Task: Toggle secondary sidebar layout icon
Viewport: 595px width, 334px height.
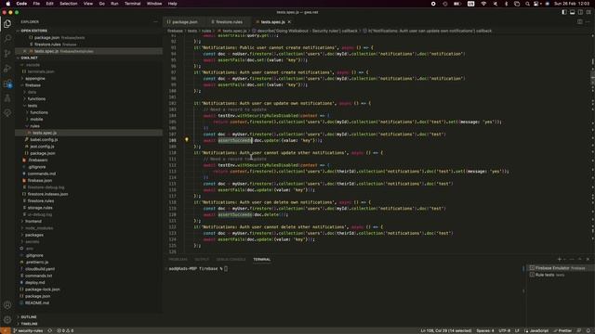Action: [x=580, y=12]
